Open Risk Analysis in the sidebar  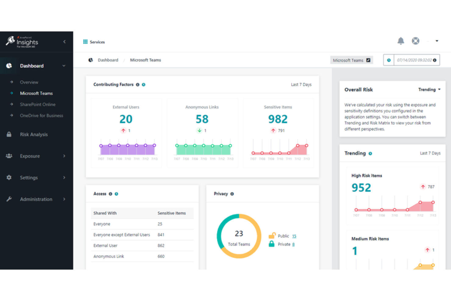(x=34, y=134)
